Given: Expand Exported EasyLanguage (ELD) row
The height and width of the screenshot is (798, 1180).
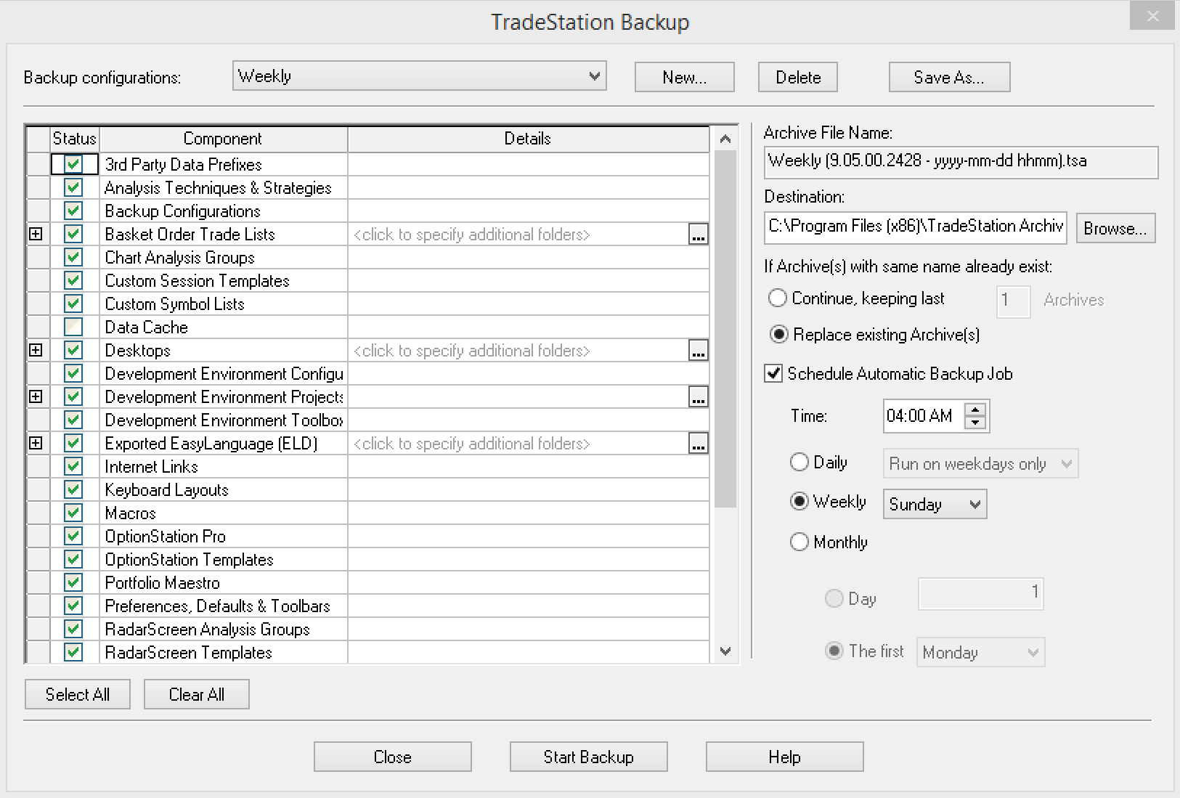Looking at the screenshot, I should coord(36,443).
